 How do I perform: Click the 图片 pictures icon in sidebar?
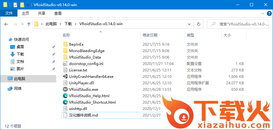pyautogui.click(x=13, y=69)
